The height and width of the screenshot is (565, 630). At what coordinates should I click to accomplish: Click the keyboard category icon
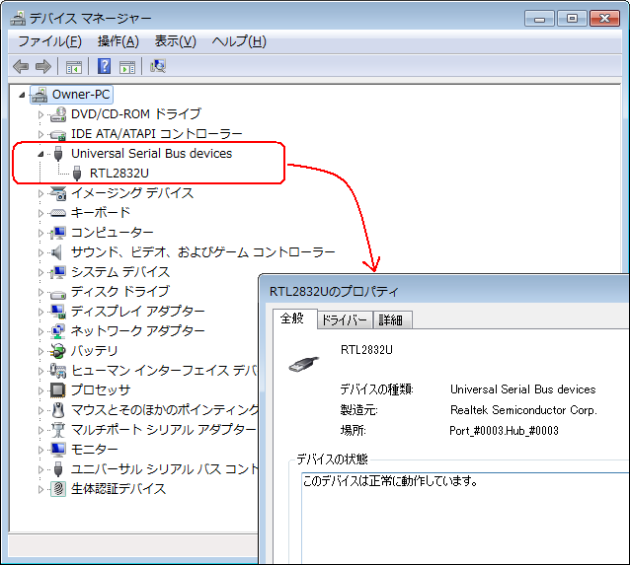click(x=58, y=213)
